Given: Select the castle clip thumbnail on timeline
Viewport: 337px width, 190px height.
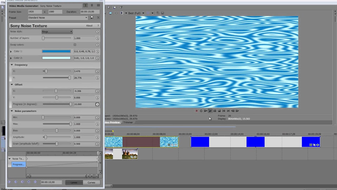Looking at the screenshot, I should 130,154.
